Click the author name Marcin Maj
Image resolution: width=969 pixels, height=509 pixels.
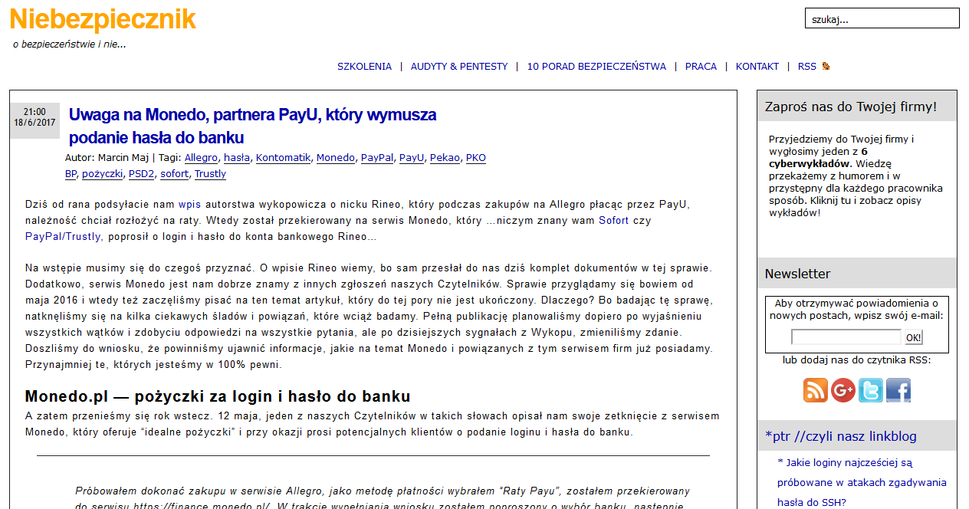tap(123, 158)
